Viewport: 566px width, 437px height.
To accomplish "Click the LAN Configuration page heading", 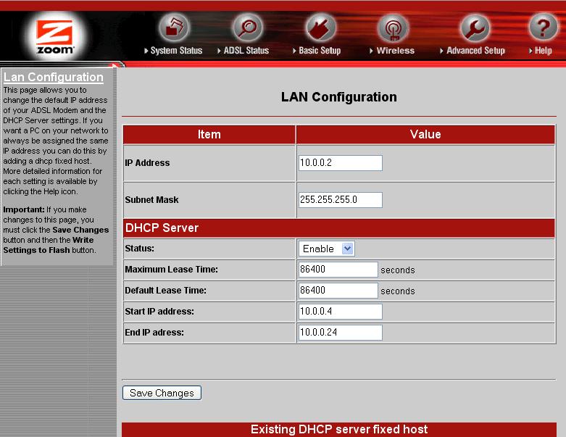I will [x=339, y=97].
